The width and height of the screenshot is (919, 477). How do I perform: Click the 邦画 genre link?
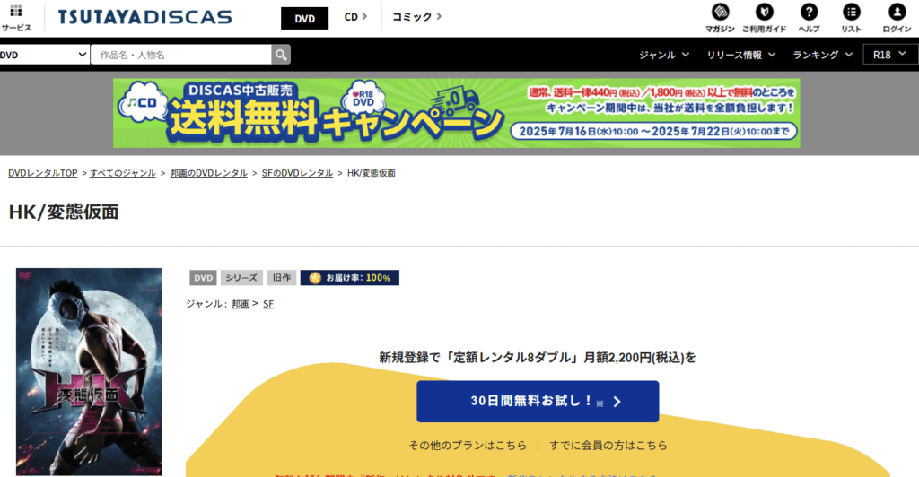click(x=241, y=304)
